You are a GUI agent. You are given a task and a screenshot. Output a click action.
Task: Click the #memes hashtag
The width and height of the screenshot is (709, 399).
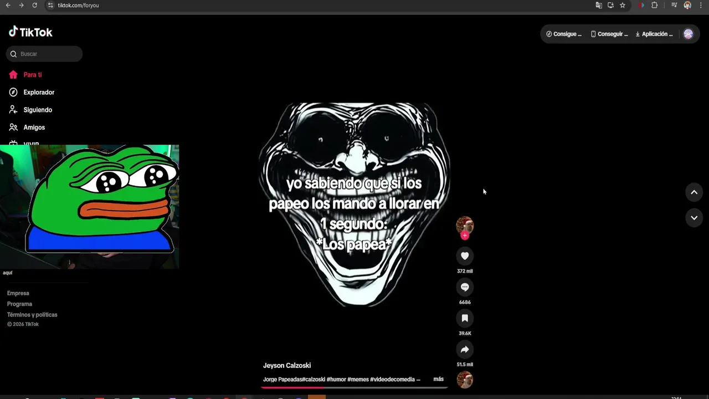pos(358,379)
